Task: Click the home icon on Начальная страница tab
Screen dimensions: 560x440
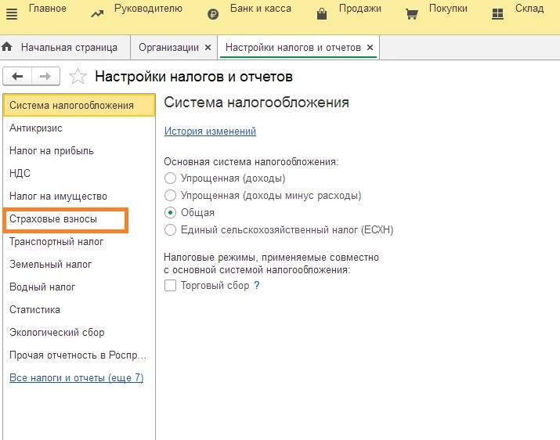Action: point(7,46)
